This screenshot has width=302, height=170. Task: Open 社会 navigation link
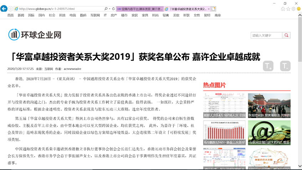coord(52,15)
